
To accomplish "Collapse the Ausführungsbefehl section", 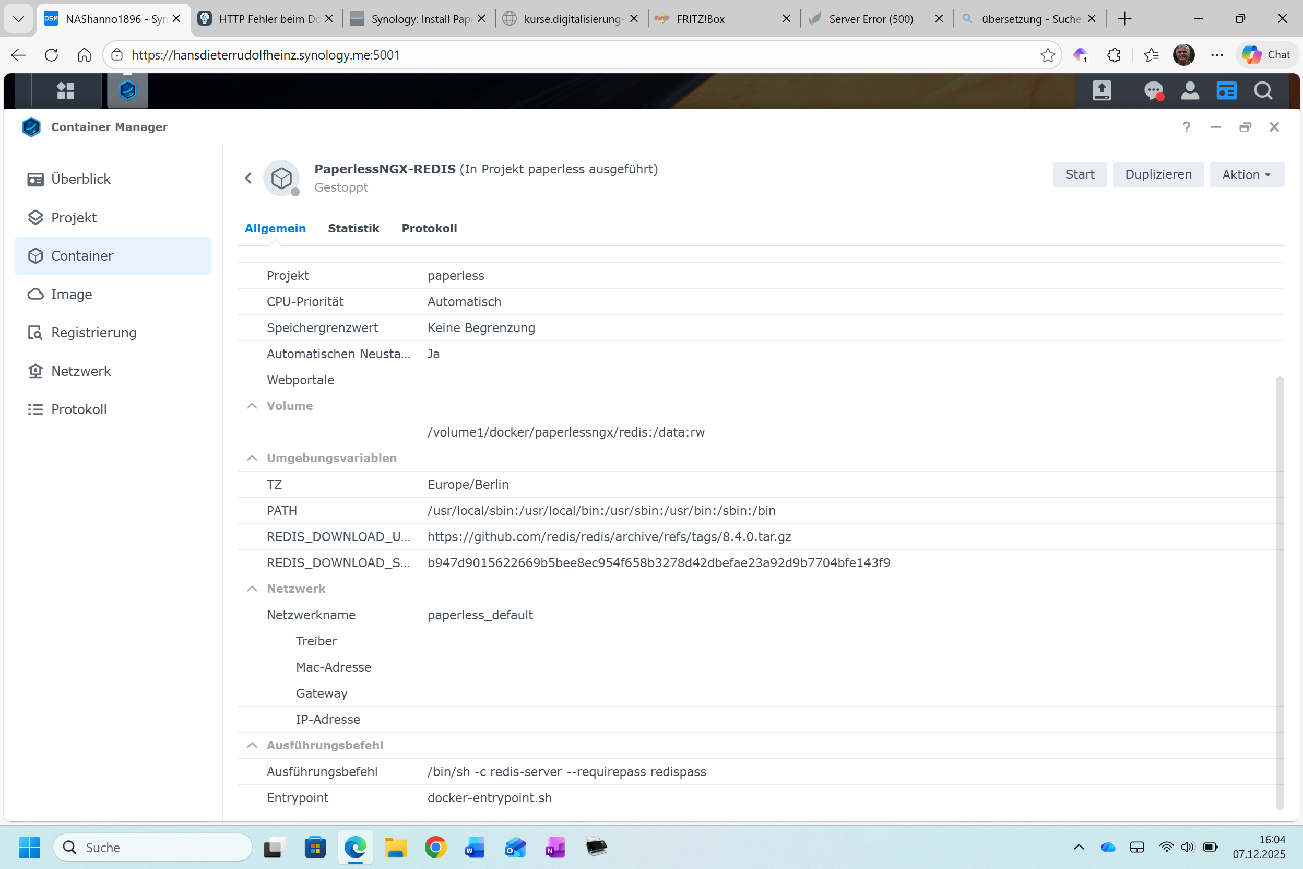I will click(252, 745).
